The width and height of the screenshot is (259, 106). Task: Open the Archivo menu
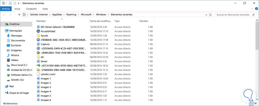[6, 9]
